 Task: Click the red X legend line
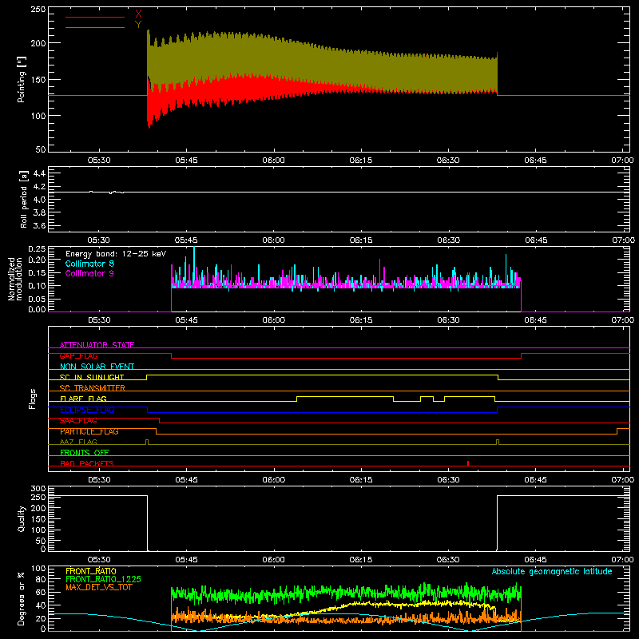tap(95, 17)
